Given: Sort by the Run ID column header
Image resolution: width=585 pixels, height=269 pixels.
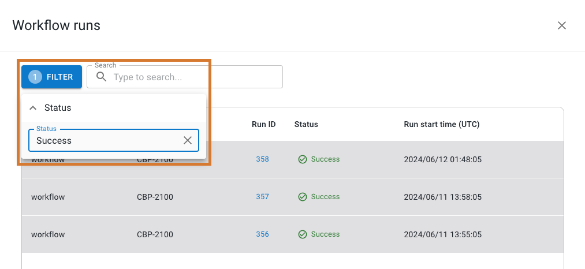Looking at the screenshot, I should coord(263,124).
